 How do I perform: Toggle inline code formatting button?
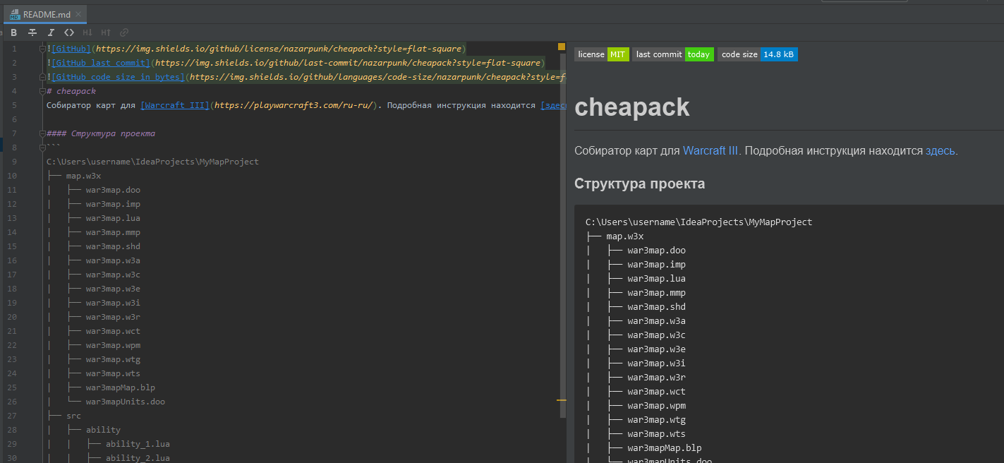pyautogui.click(x=68, y=32)
